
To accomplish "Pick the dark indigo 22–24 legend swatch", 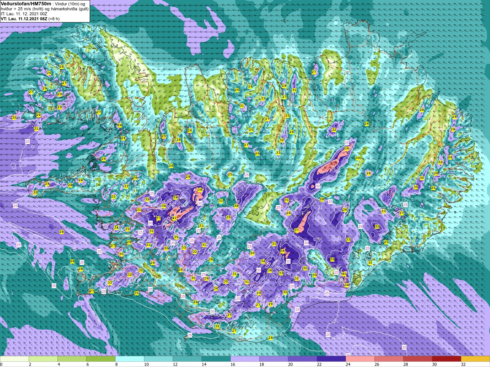I will [332, 359].
